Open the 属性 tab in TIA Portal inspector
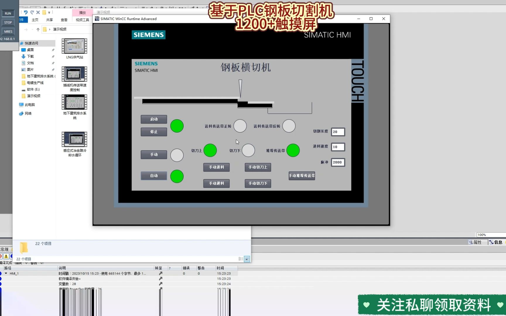This screenshot has height=316, width=506. tap(475, 242)
